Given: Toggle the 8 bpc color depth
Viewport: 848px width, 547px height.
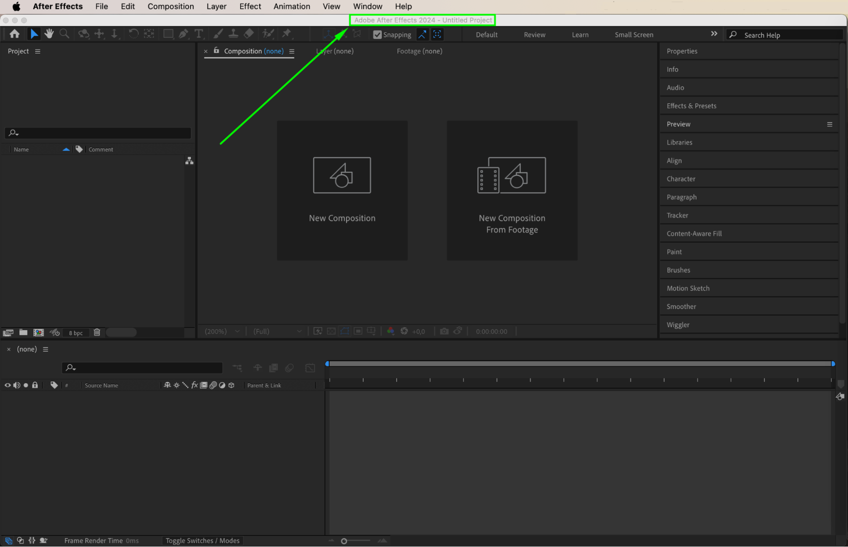Looking at the screenshot, I should coord(76,333).
